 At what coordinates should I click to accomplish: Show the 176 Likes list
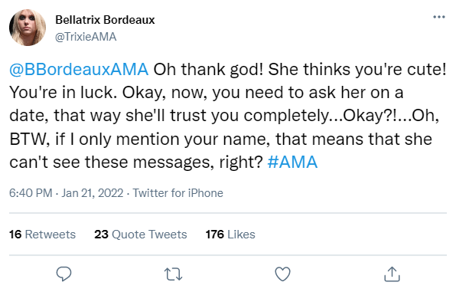pos(230,235)
